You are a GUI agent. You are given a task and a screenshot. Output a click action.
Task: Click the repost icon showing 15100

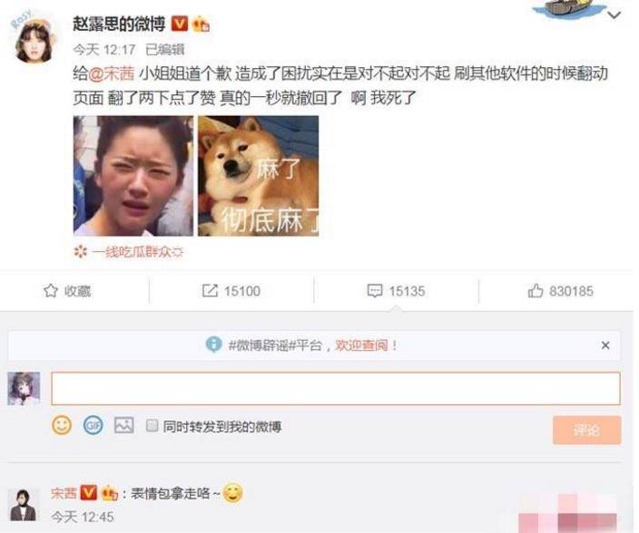[x=210, y=290]
